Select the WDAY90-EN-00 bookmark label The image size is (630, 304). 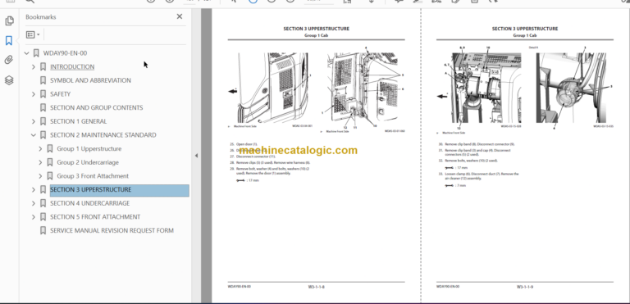click(x=65, y=53)
